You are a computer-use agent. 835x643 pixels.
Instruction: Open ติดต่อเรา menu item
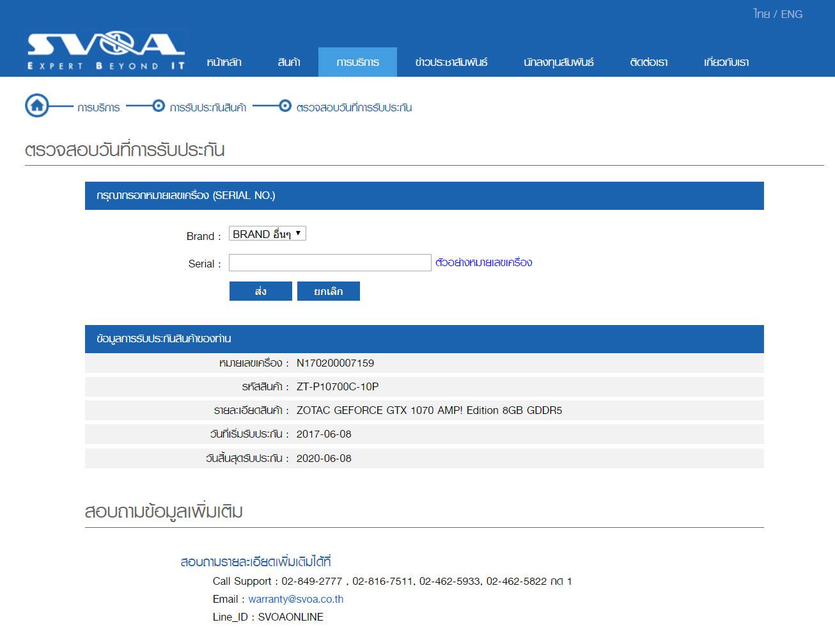coord(648,62)
